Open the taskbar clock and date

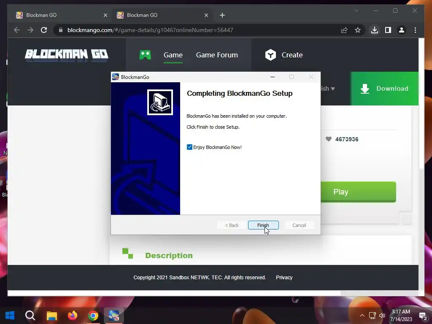(x=401, y=316)
